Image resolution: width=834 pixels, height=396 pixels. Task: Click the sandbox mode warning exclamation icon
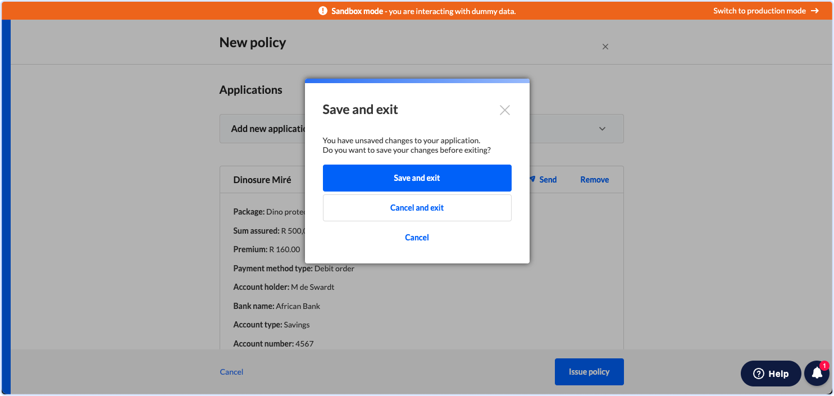(324, 10)
